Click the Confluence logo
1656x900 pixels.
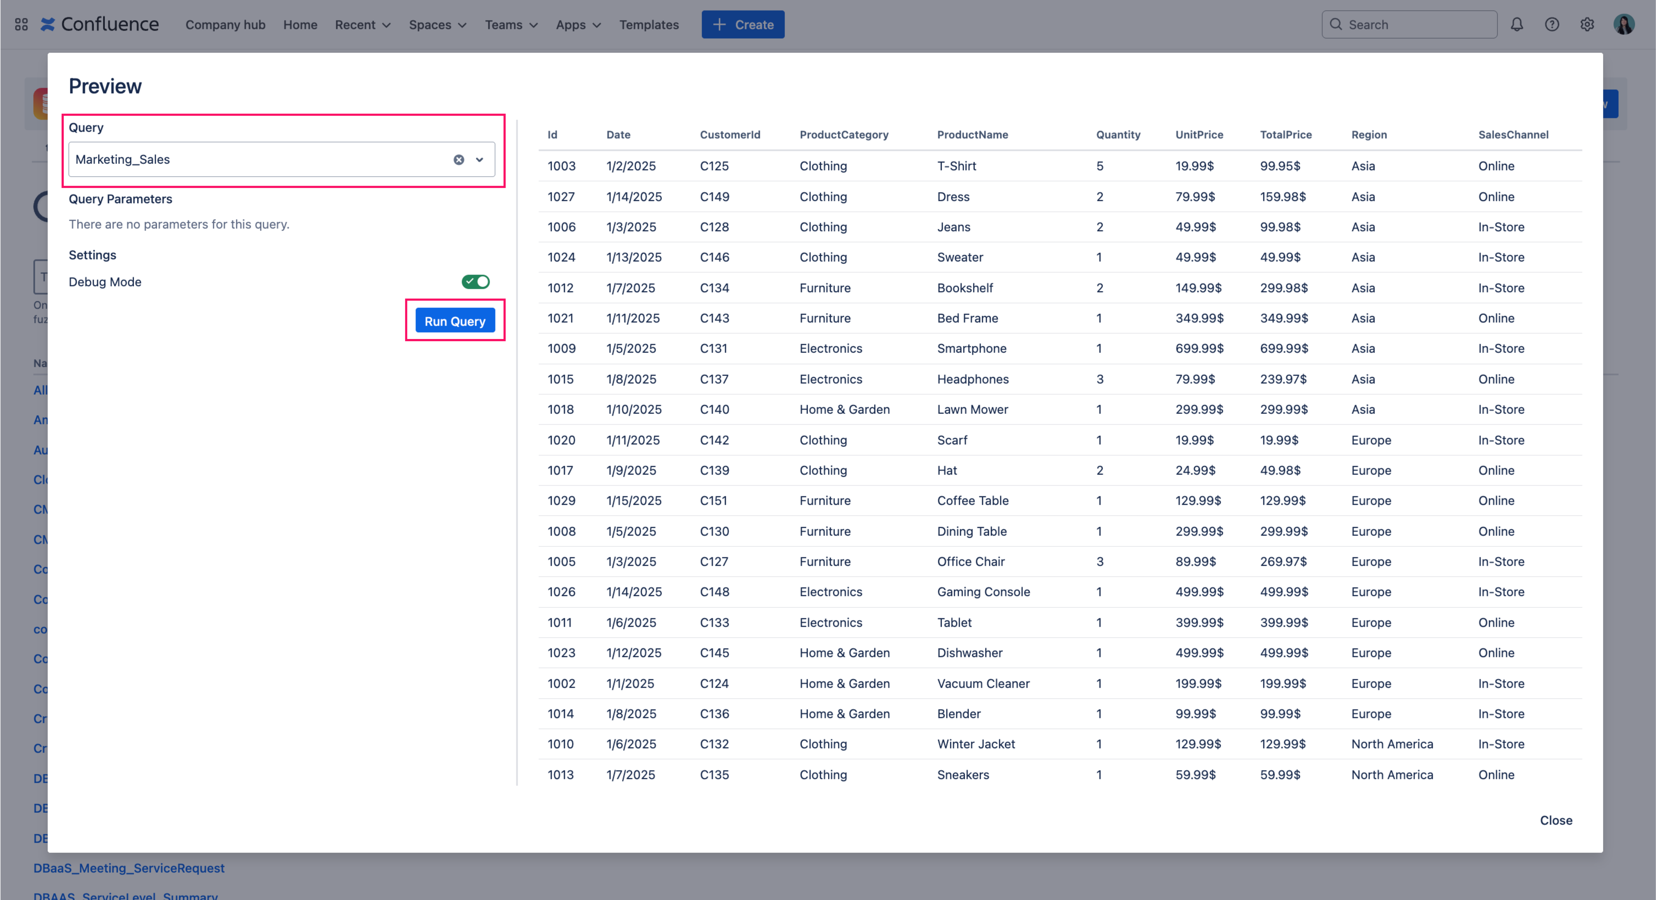point(100,24)
